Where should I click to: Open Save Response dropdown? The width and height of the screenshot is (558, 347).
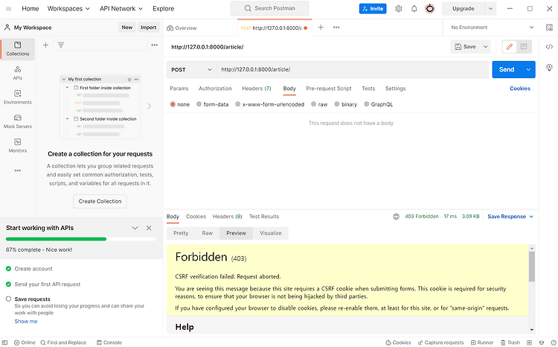coord(510,217)
